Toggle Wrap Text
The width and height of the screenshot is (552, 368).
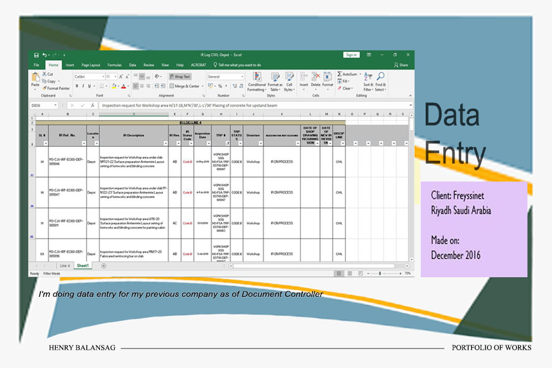pyautogui.click(x=180, y=77)
